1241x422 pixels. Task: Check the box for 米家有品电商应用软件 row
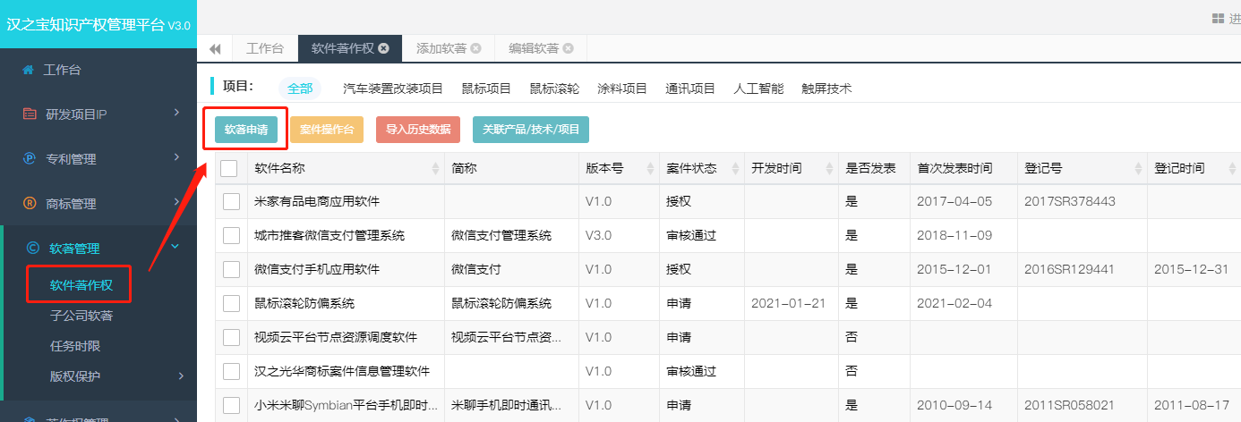231,201
